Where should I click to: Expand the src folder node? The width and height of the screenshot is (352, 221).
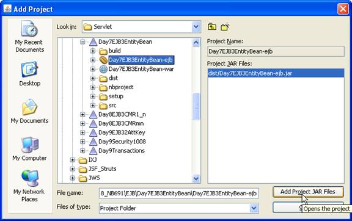pos(93,105)
